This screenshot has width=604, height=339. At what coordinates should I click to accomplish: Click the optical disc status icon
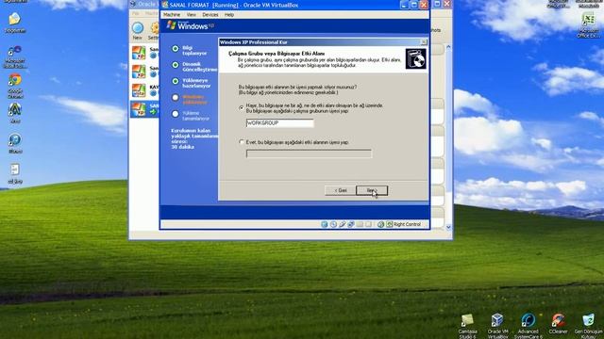(333, 224)
